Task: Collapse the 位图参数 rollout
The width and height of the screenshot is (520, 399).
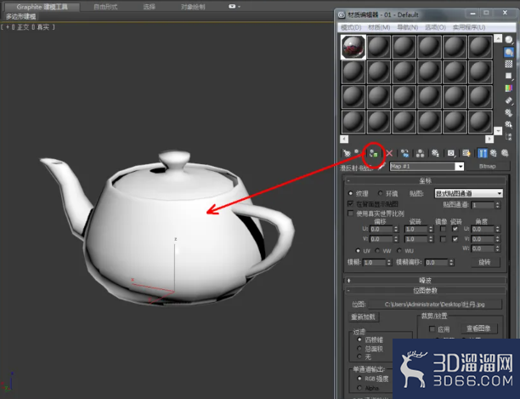Action: [x=425, y=290]
